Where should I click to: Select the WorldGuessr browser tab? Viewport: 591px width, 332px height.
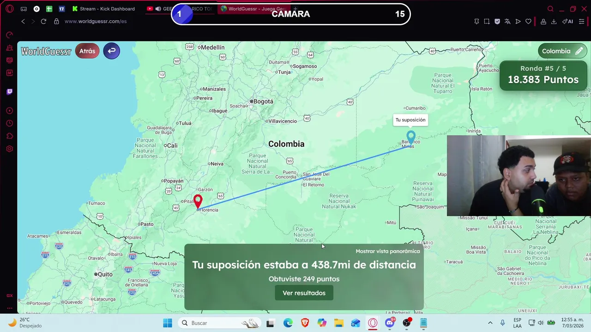254,9
